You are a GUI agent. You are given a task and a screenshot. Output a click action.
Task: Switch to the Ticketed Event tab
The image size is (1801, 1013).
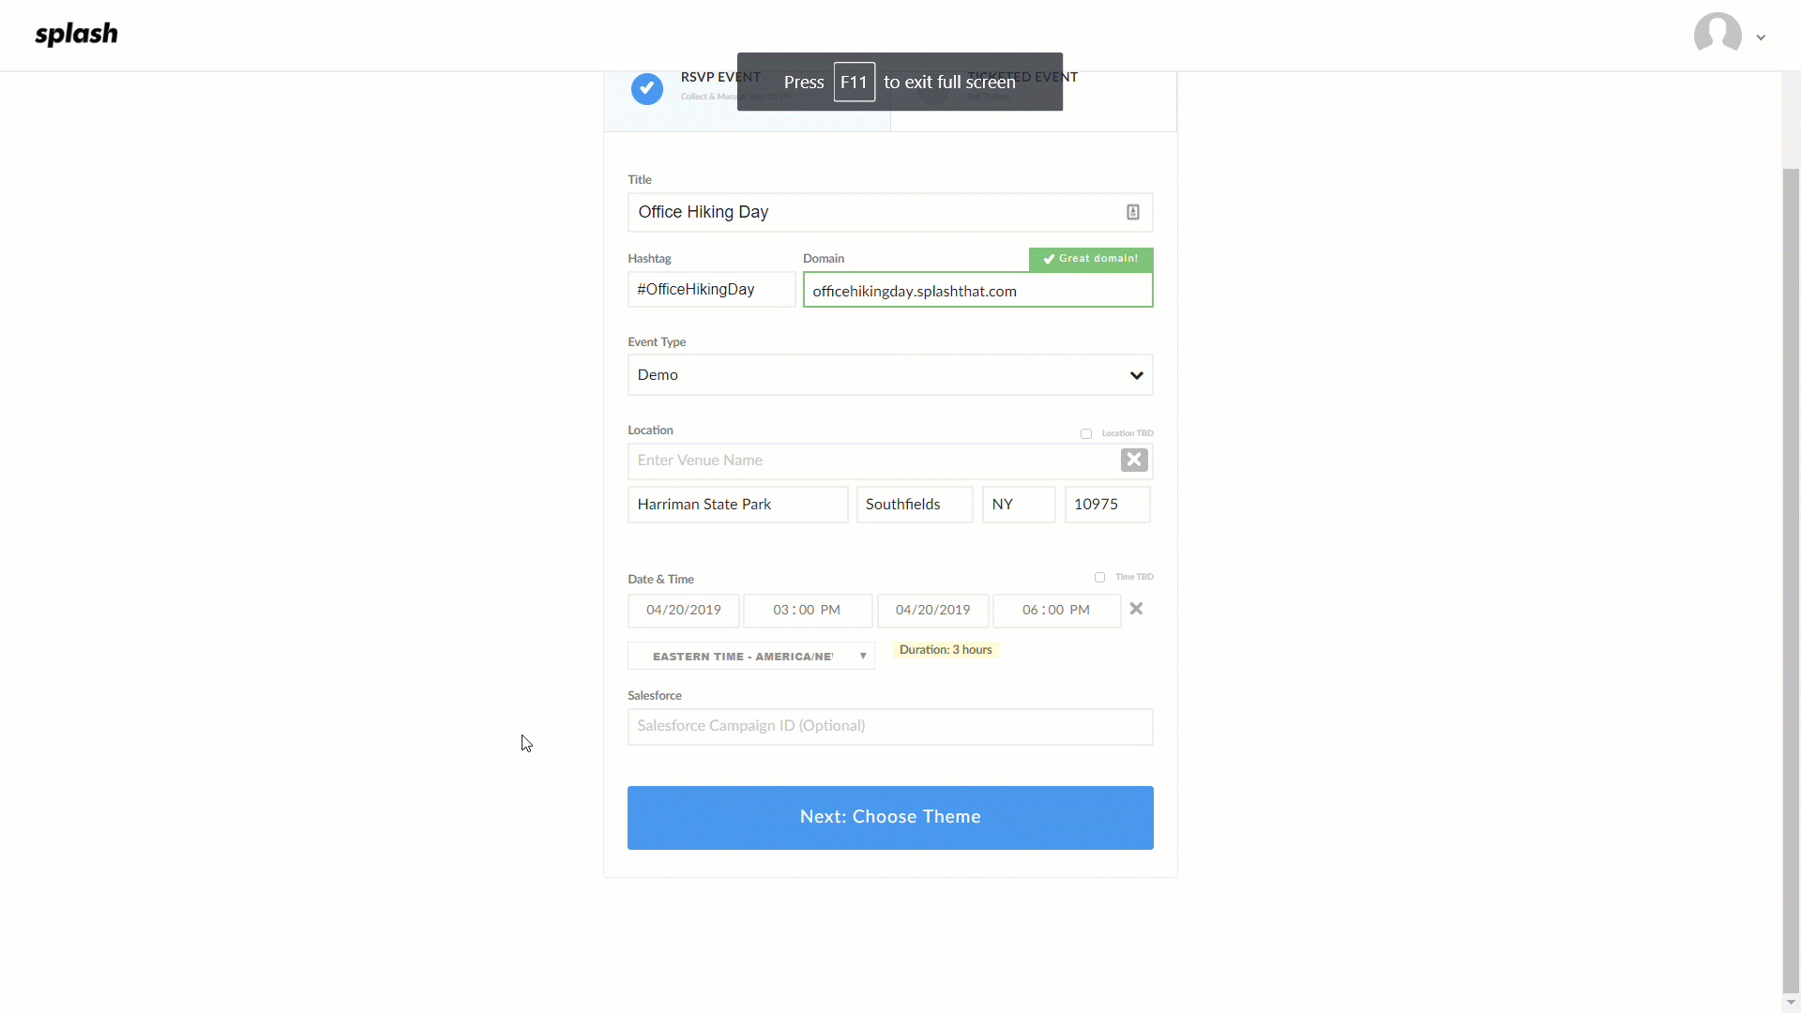click(1033, 100)
